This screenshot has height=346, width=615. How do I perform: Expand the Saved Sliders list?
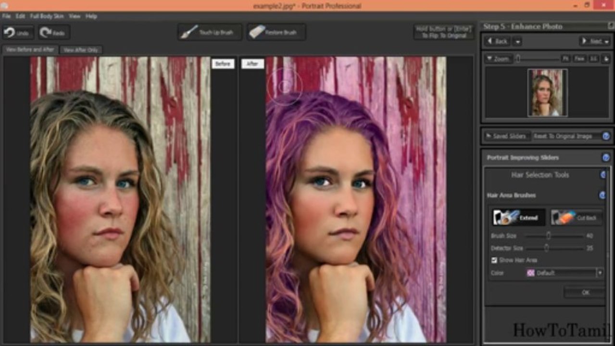pyautogui.click(x=506, y=136)
